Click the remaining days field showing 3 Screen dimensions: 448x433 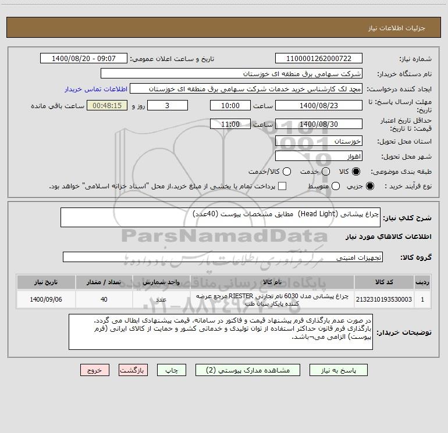168,105
